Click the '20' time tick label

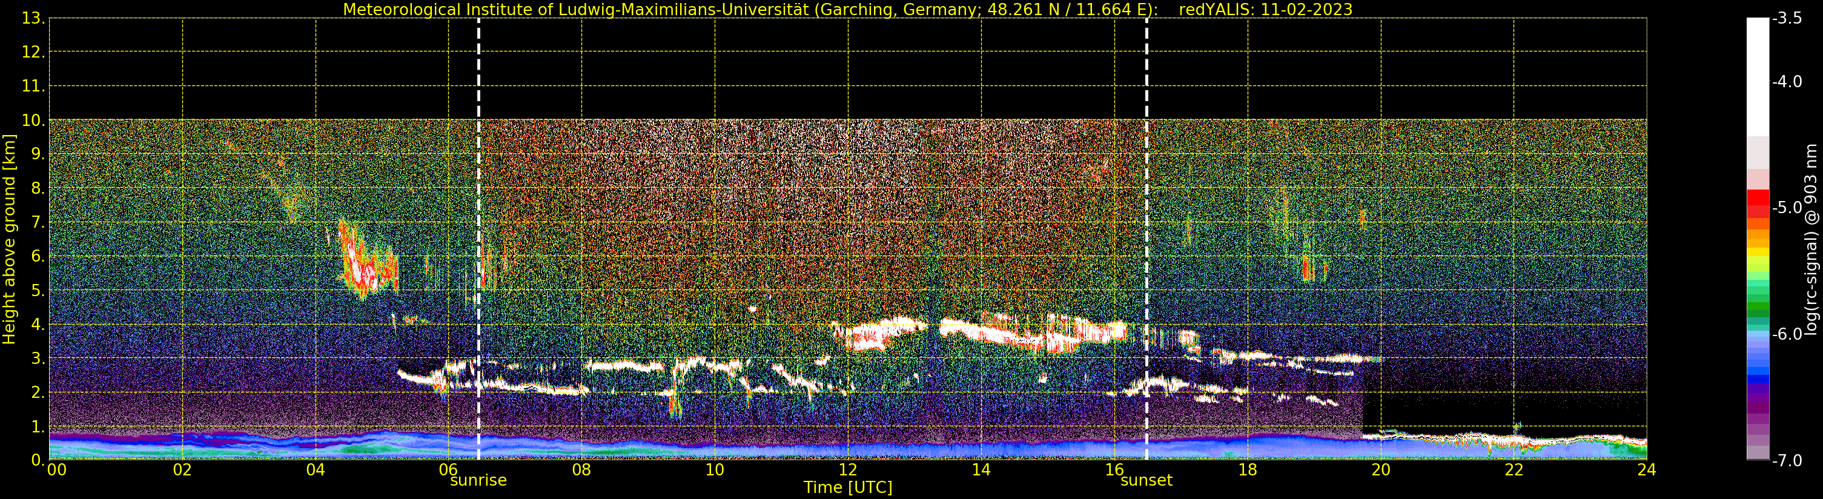1381,469
